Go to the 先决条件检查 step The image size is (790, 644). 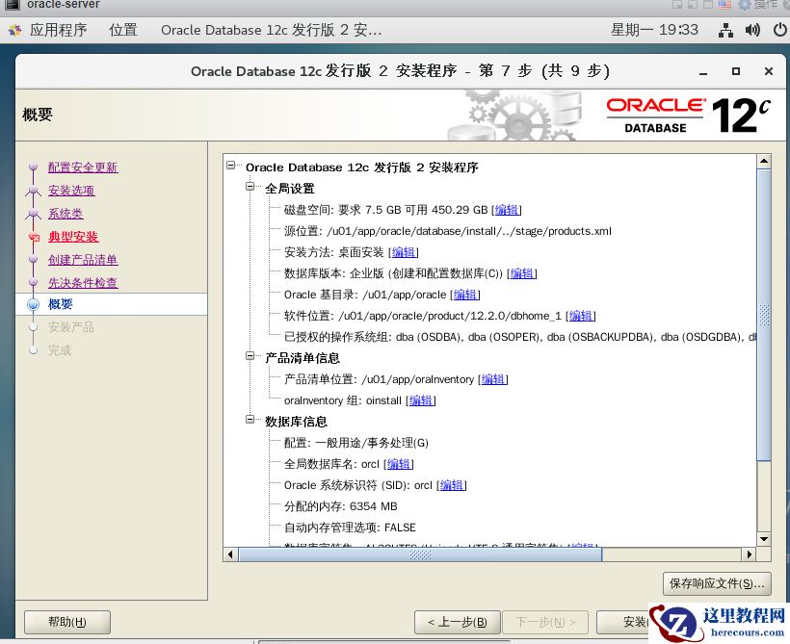83,283
